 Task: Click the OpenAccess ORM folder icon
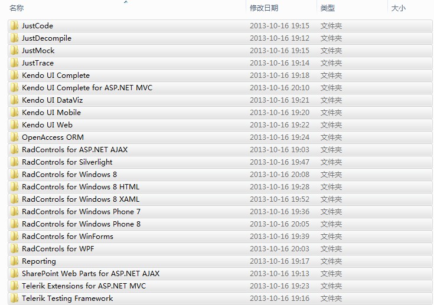[x=14, y=137]
